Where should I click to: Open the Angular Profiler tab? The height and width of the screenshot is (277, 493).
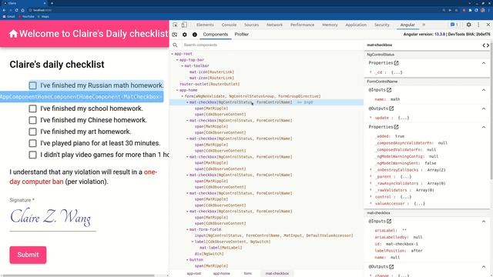[241, 35]
